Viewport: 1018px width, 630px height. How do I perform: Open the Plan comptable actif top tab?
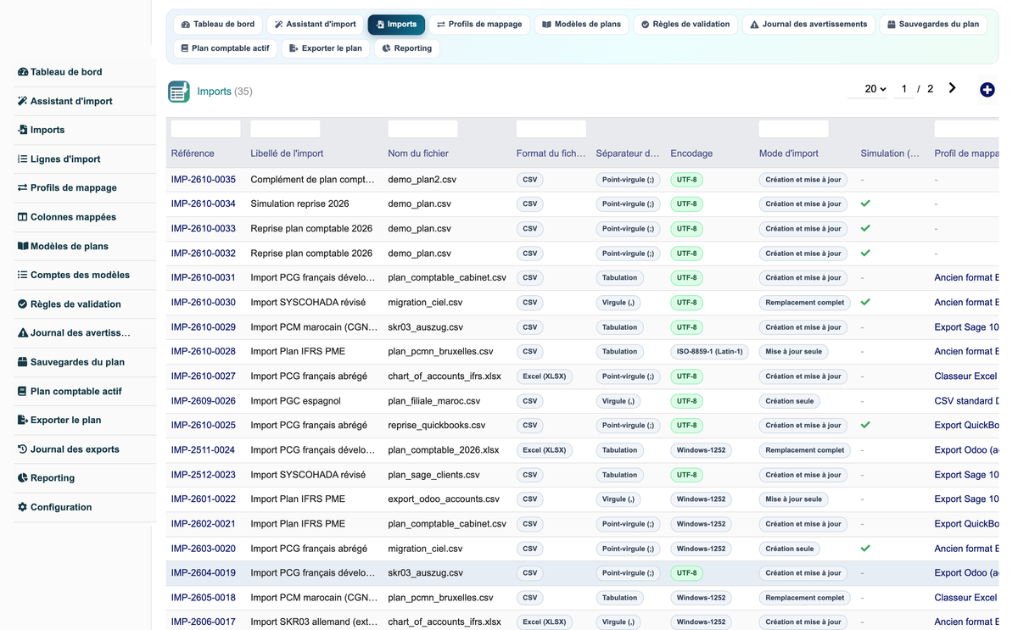point(225,48)
